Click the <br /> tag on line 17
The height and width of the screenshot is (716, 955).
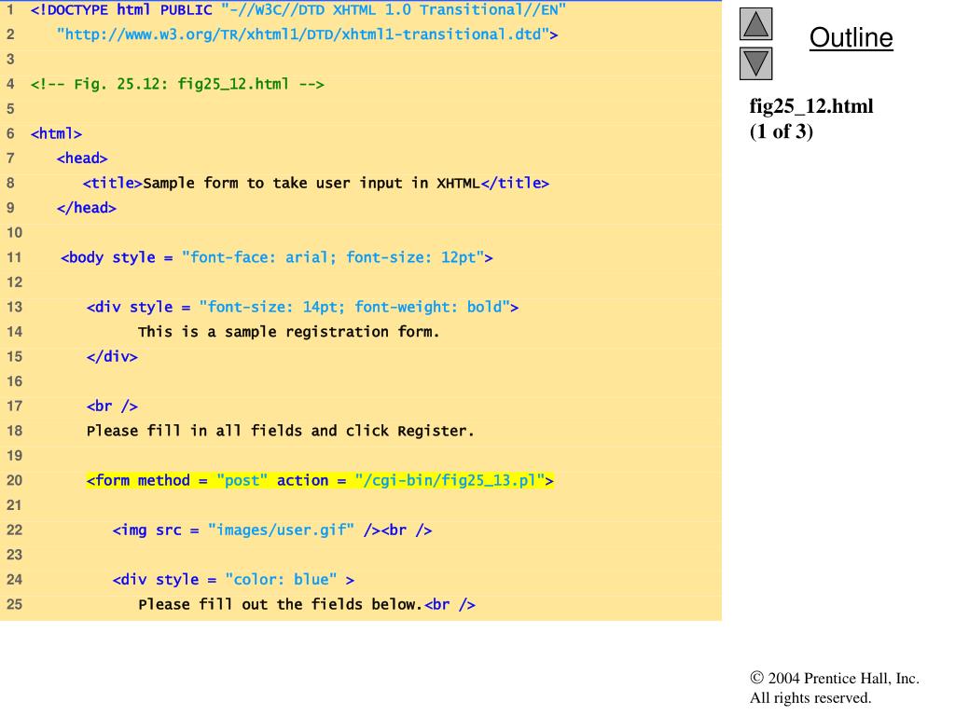click(x=112, y=406)
